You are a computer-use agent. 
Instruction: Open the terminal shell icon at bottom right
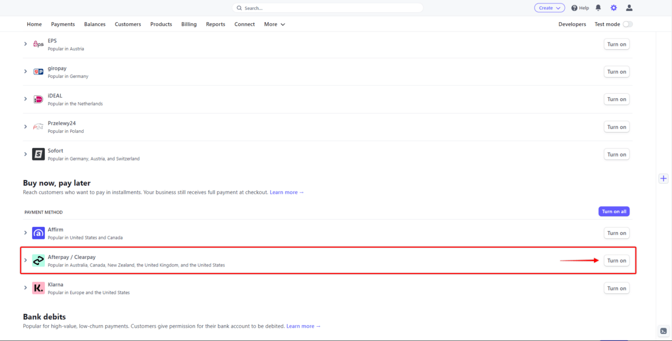click(x=664, y=331)
